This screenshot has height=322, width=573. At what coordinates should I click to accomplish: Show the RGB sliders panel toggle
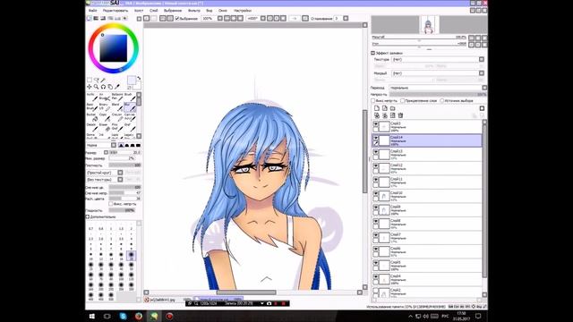coord(96,18)
